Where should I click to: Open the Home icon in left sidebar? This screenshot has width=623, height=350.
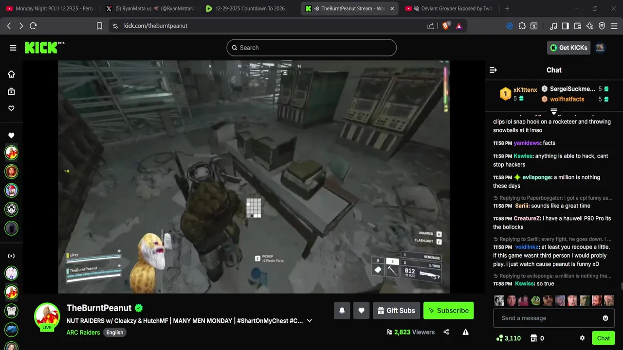pyautogui.click(x=11, y=74)
